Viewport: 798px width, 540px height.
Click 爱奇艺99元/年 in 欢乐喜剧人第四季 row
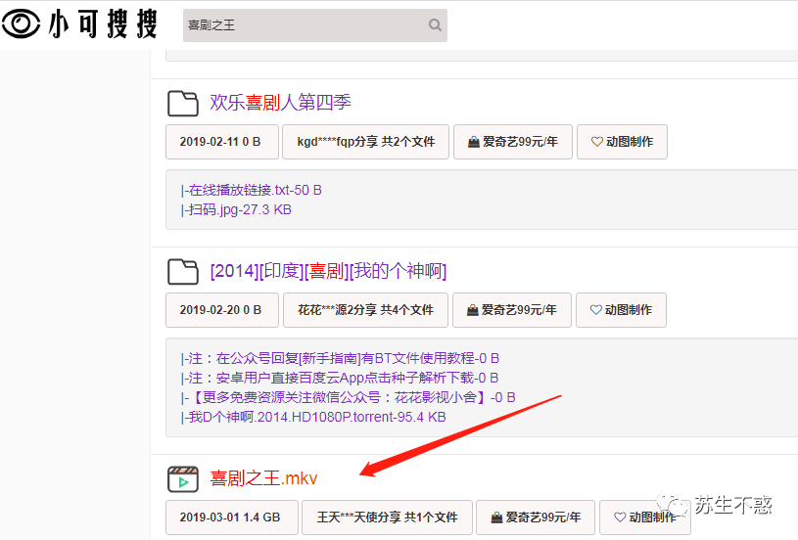click(512, 142)
